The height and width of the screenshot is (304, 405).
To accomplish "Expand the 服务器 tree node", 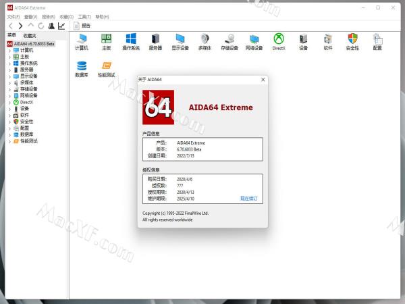I will (x=10, y=70).
